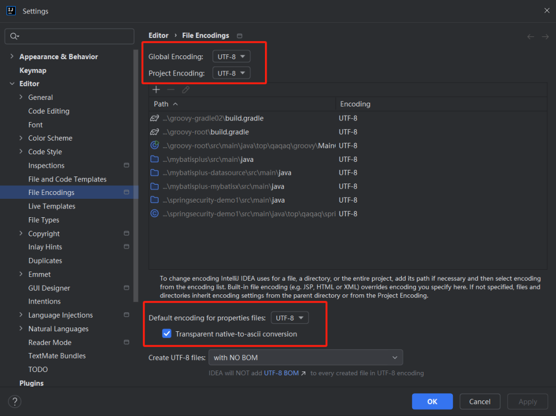556x416 pixels.
Task: Open the UTF-8 BOM link
Action: pos(281,373)
